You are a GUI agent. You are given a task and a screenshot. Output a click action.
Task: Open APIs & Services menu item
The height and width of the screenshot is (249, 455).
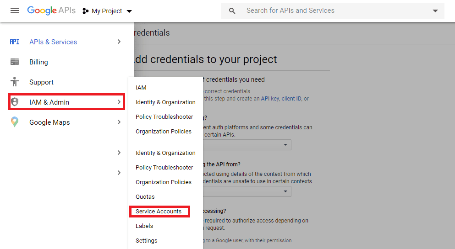[53, 42]
